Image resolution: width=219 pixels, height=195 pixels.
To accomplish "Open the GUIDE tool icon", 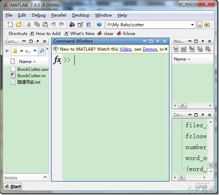I will click(x=80, y=25).
